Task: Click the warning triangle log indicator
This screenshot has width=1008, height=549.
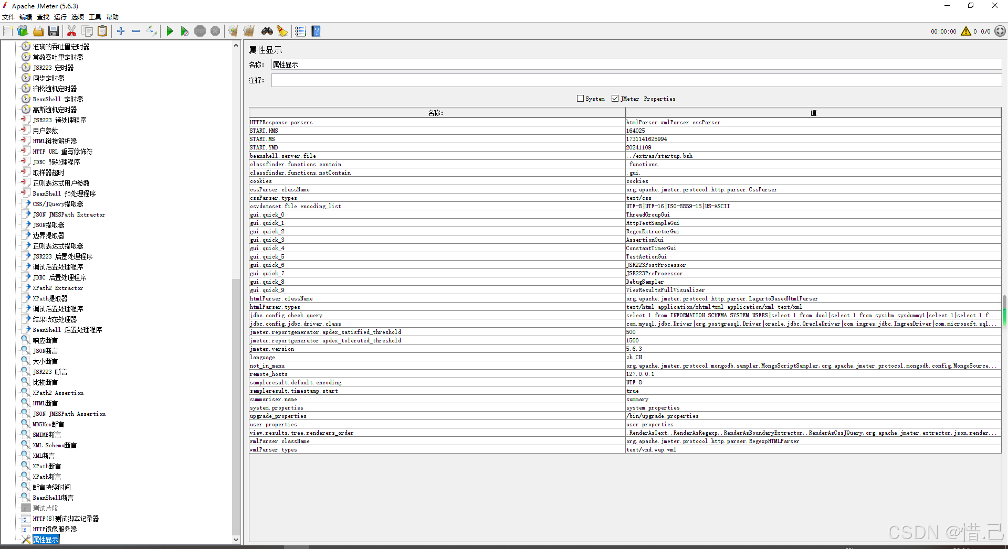Action: (966, 31)
